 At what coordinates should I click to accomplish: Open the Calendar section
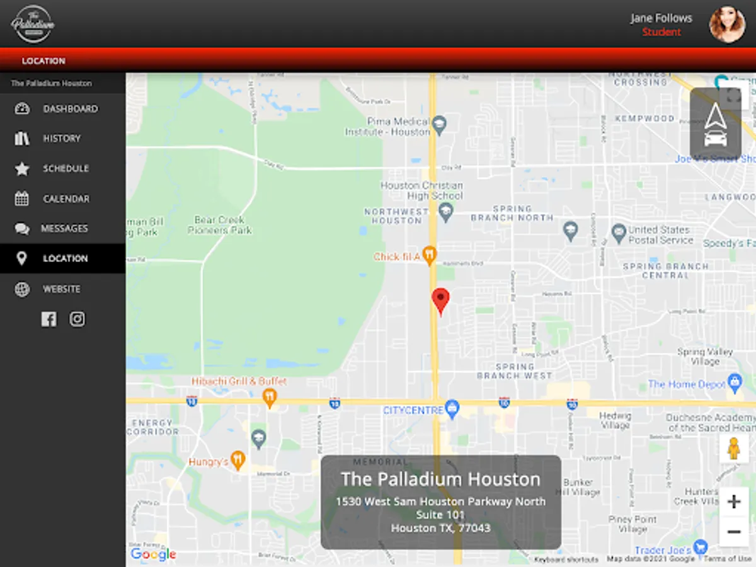coord(21,198)
